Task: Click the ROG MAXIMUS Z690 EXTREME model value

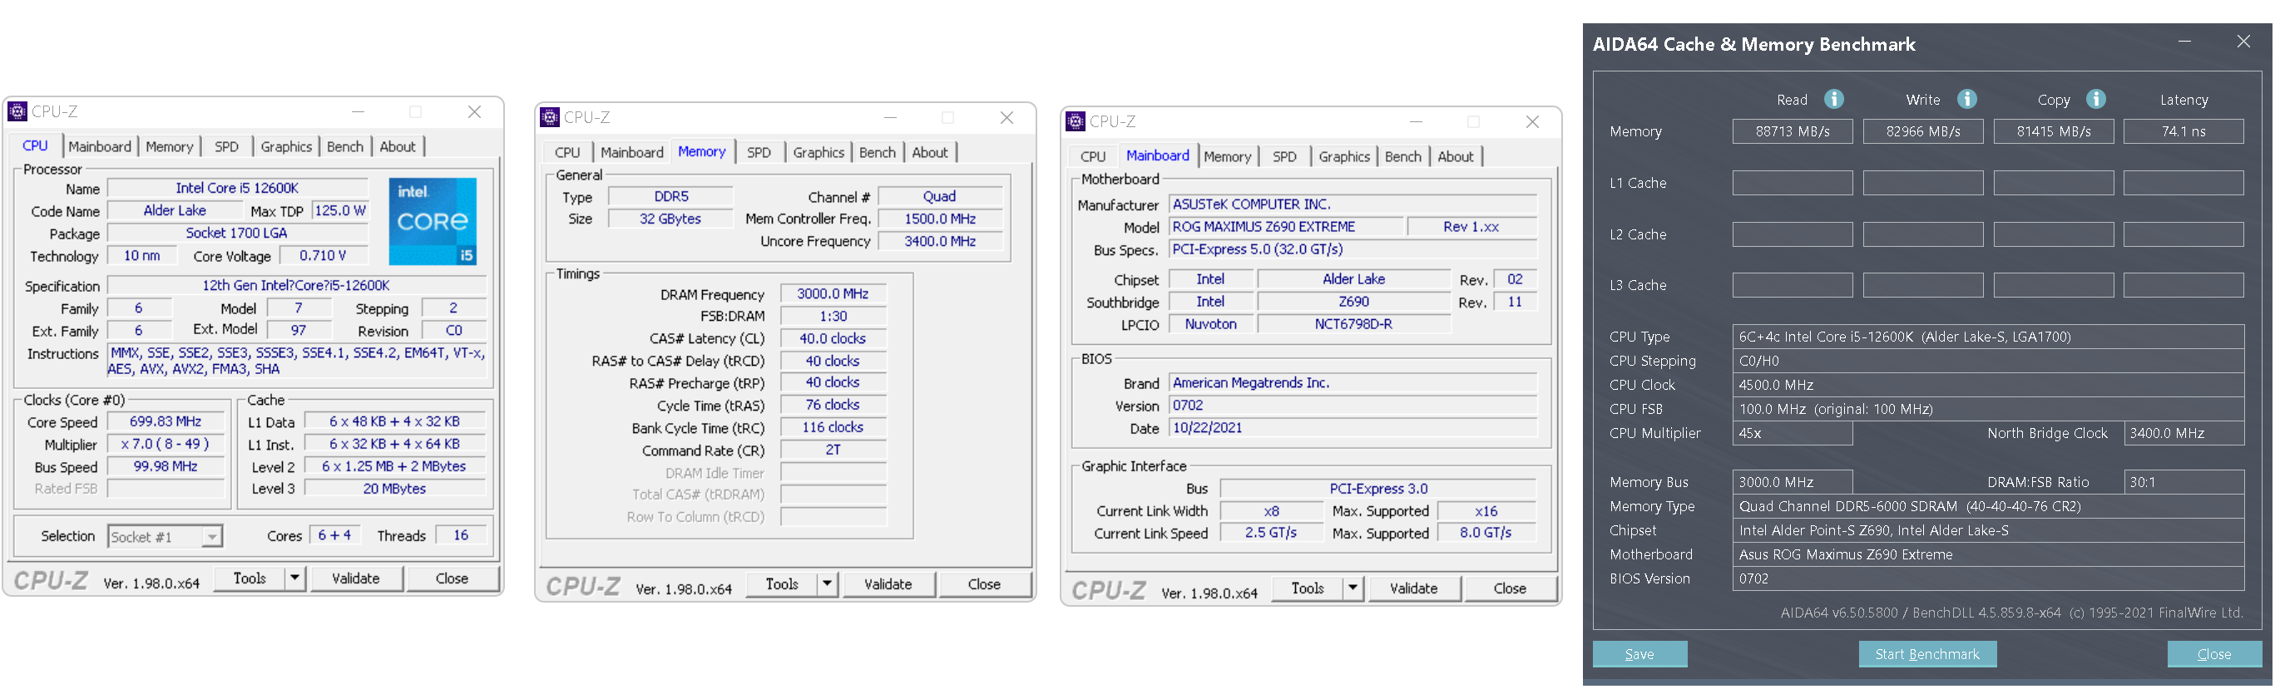Action: coord(1285,227)
